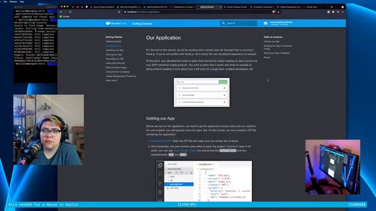Switch to Docker Dashboard tab
Image resolution: width=376 pixels, height=211 pixels.
[289, 7]
